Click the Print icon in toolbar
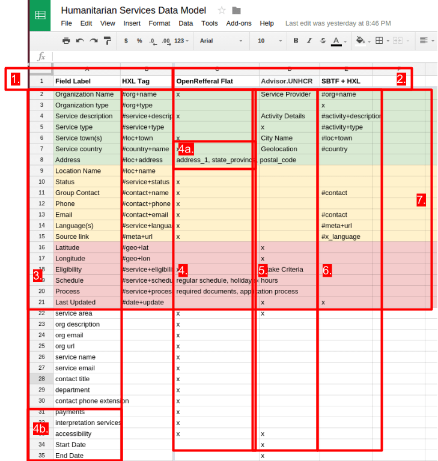 click(66, 41)
